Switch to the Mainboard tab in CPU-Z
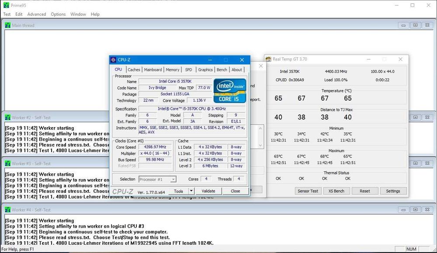437x253 pixels. click(x=153, y=69)
